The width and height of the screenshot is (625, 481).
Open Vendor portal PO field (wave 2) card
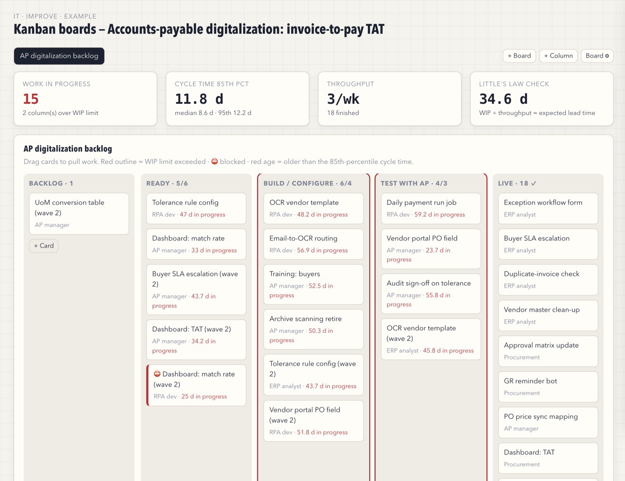[313, 421]
